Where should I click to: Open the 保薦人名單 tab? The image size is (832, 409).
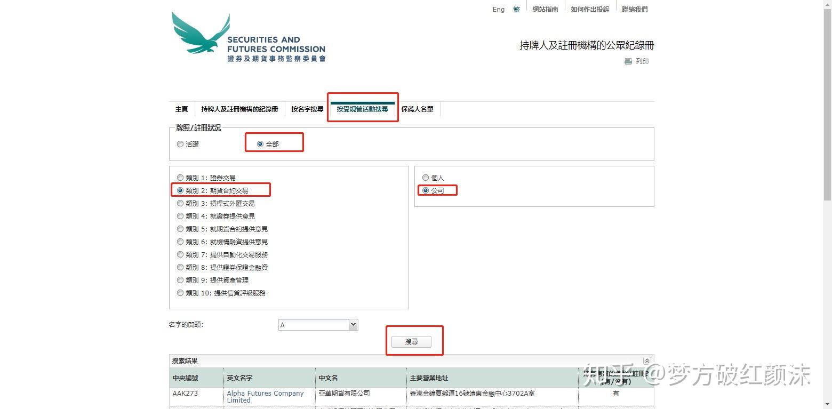(x=417, y=109)
